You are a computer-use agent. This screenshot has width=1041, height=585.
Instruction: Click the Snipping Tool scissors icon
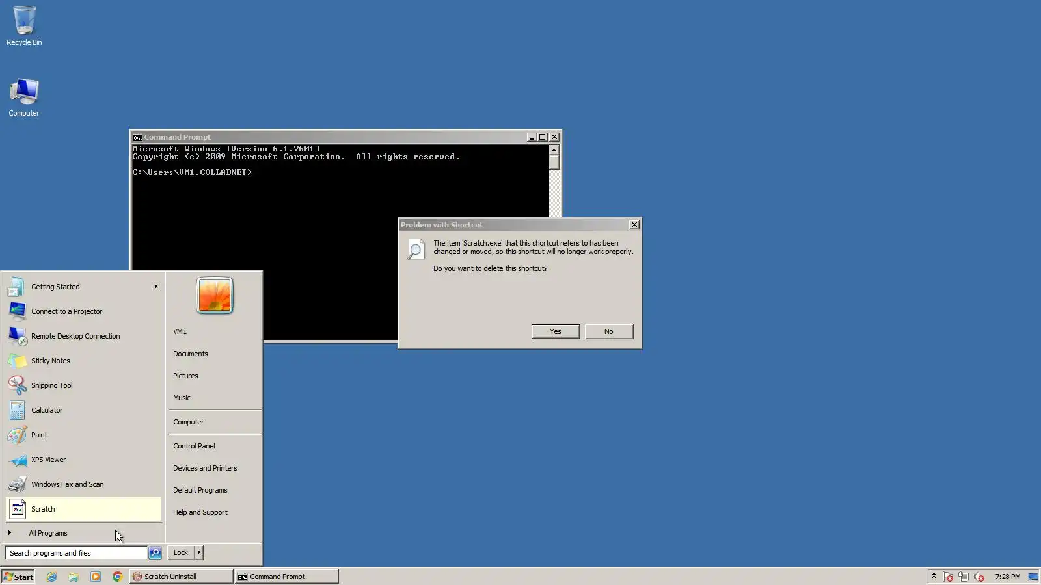[18, 385]
